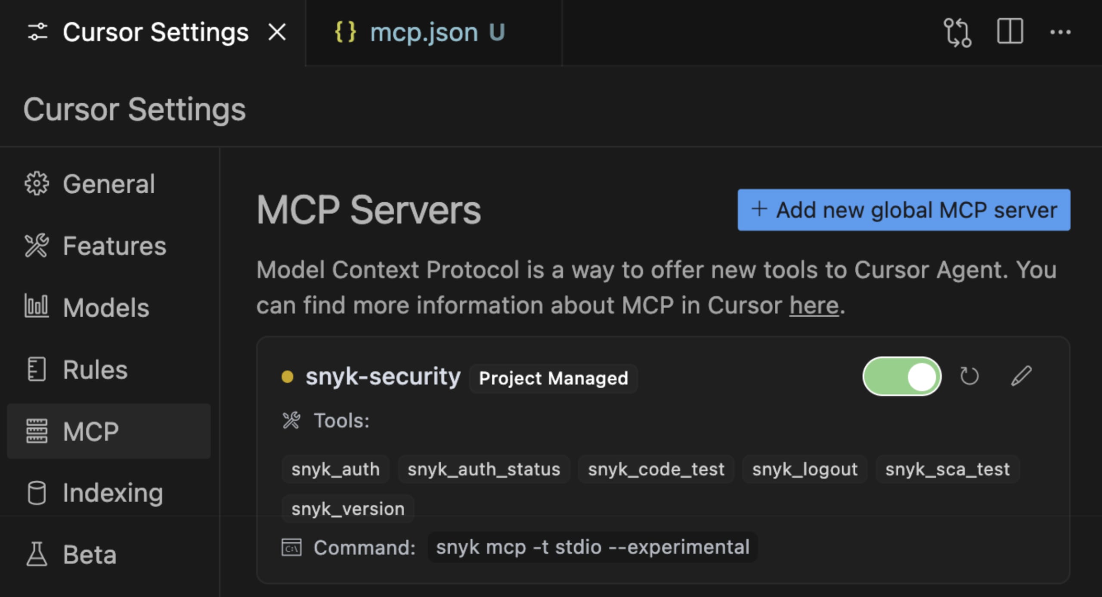Select the Cursor Settings tab

153,33
